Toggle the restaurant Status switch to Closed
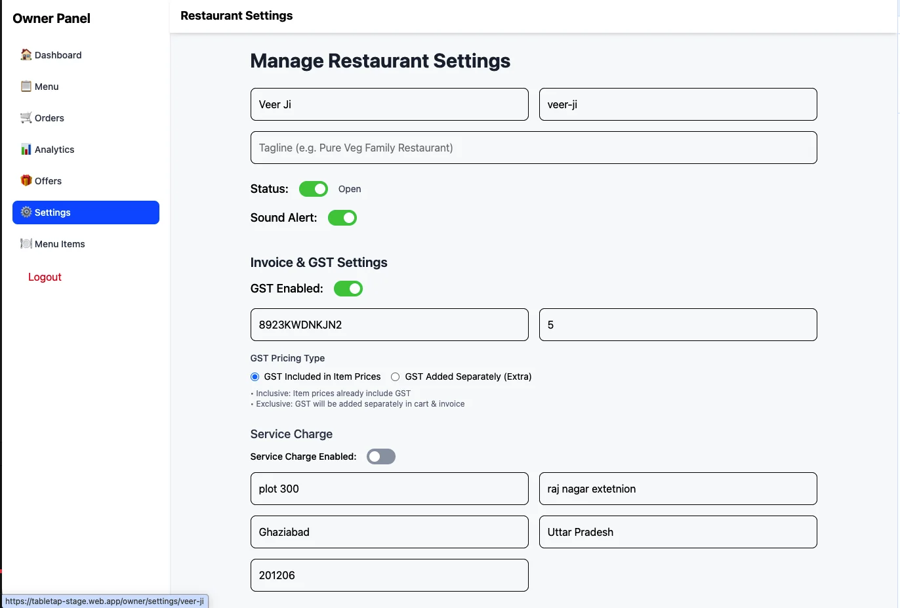The width and height of the screenshot is (900, 608). click(x=313, y=189)
